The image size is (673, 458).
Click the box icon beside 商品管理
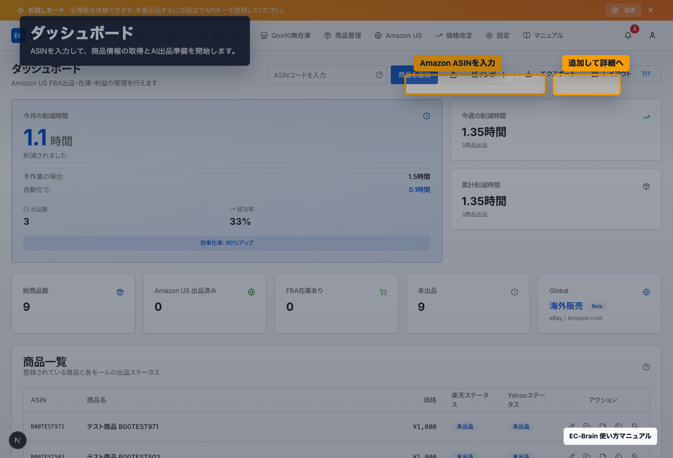click(x=328, y=36)
